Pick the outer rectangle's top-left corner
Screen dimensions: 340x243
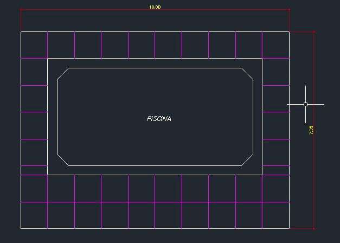(21, 31)
